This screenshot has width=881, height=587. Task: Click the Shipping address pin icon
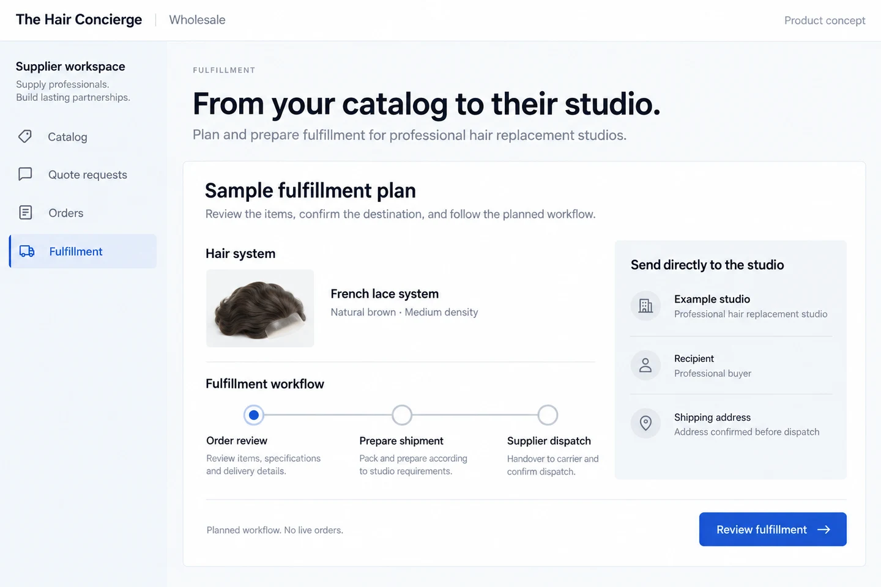(x=645, y=423)
